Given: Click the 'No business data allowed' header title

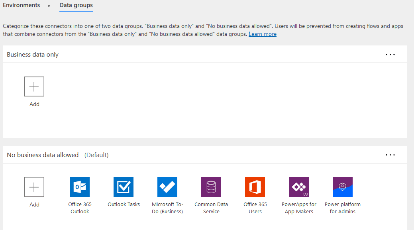Looking at the screenshot, I should pos(43,155).
